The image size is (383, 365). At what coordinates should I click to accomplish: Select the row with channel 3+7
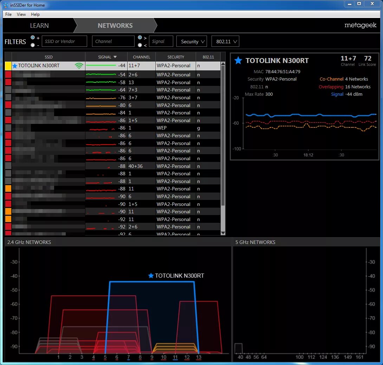[112, 97]
